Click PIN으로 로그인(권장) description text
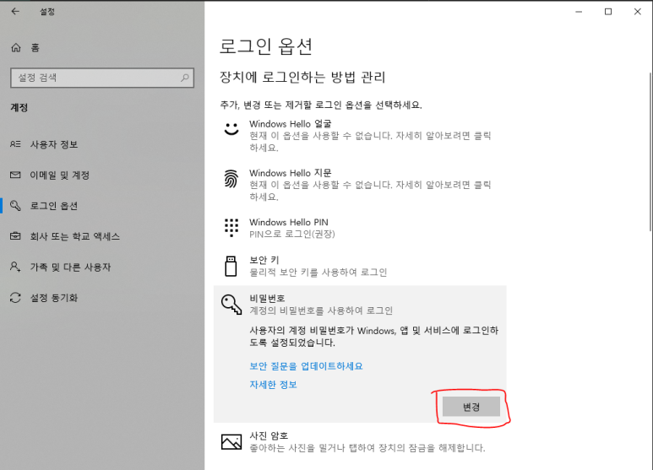This screenshot has width=653, height=470. tap(292, 234)
